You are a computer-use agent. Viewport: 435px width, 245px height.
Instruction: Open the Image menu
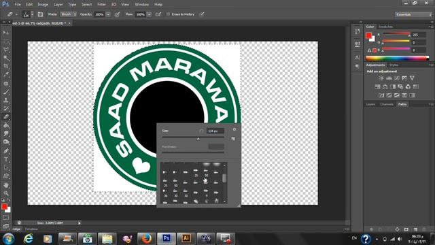pyautogui.click(x=43, y=5)
